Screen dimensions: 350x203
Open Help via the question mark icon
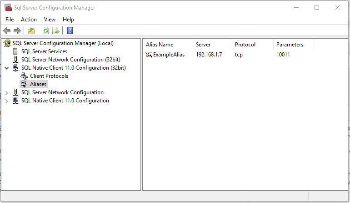pyautogui.click(x=70, y=31)
